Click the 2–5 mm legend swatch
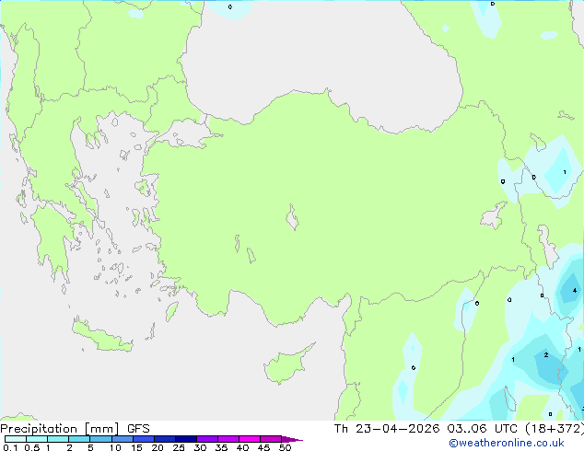Image resolution: width=584 pixels, height=451 pixels. pos(79,439)
